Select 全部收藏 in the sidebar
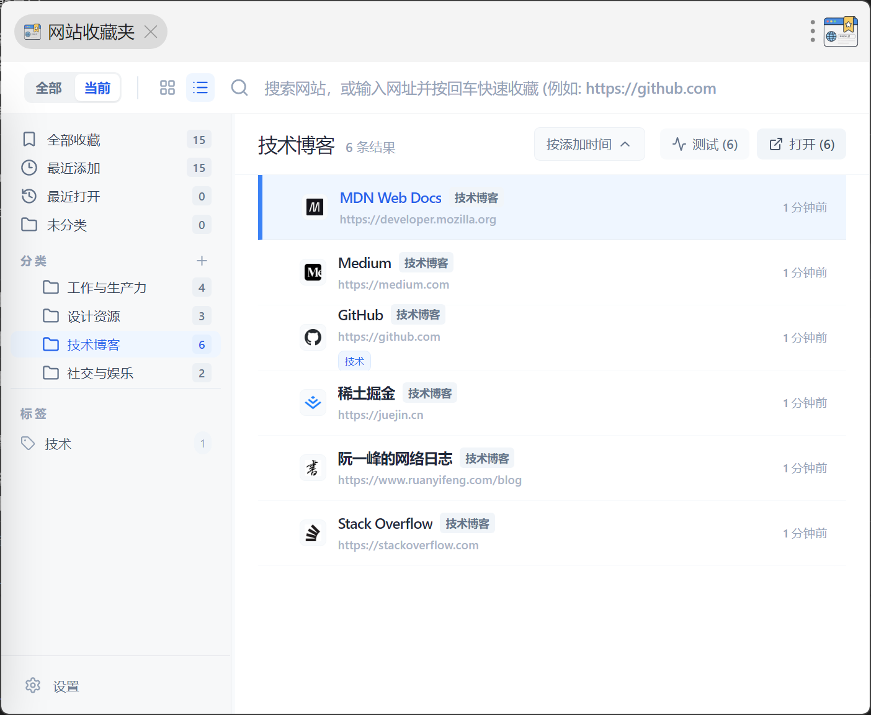This screenshot has height=715, width=871. pyautogui.click(x=74, y=140)
